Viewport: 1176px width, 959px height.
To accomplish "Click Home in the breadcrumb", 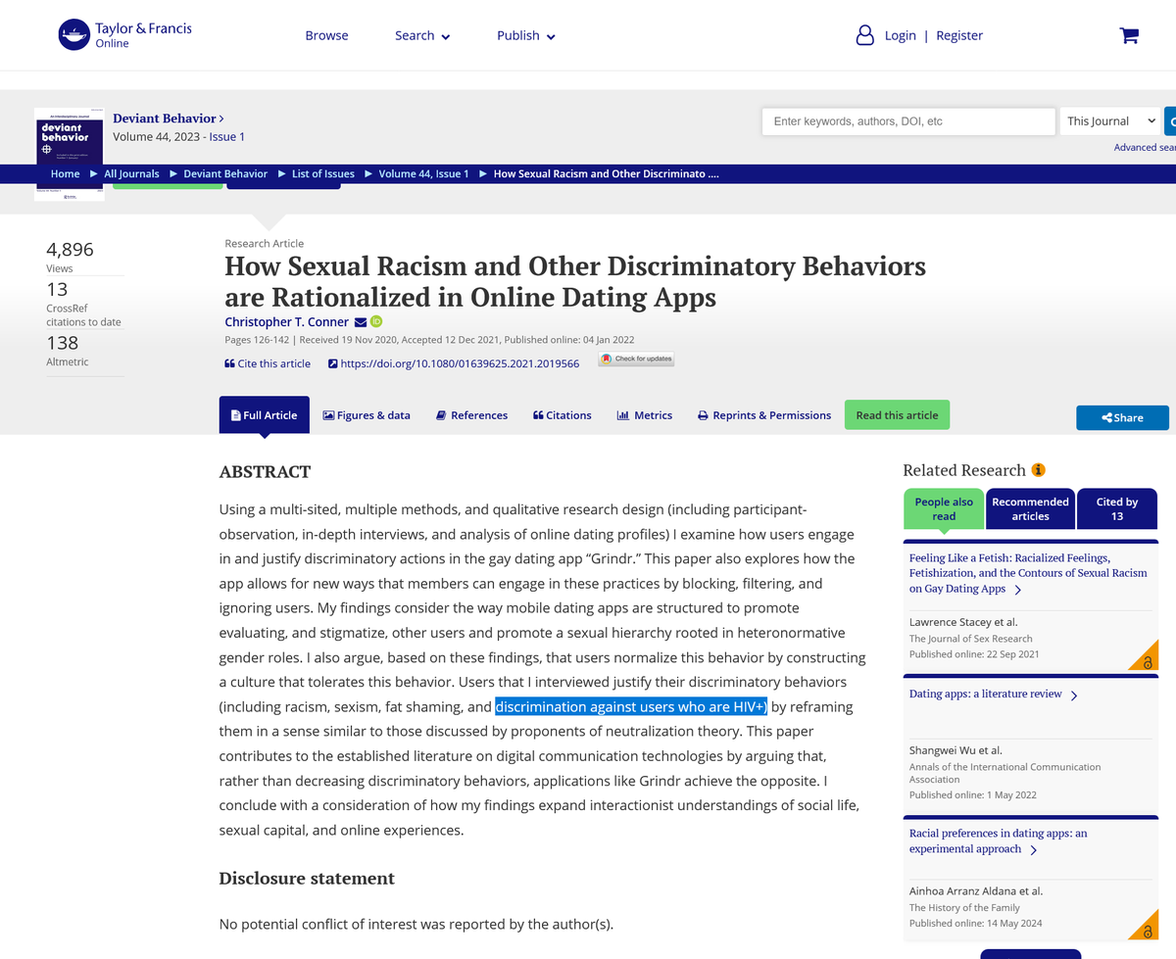I will [66, 173].
